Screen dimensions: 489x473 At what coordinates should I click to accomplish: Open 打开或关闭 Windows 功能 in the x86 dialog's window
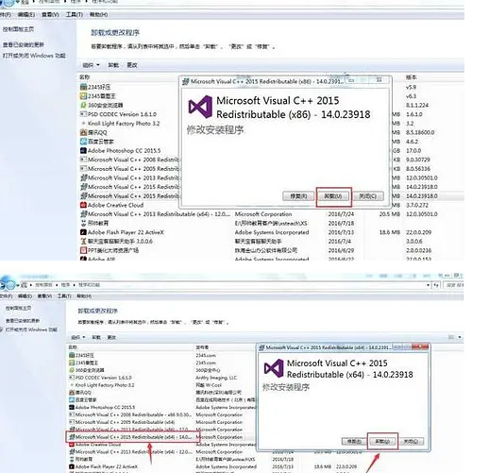(x=34, y=56)
